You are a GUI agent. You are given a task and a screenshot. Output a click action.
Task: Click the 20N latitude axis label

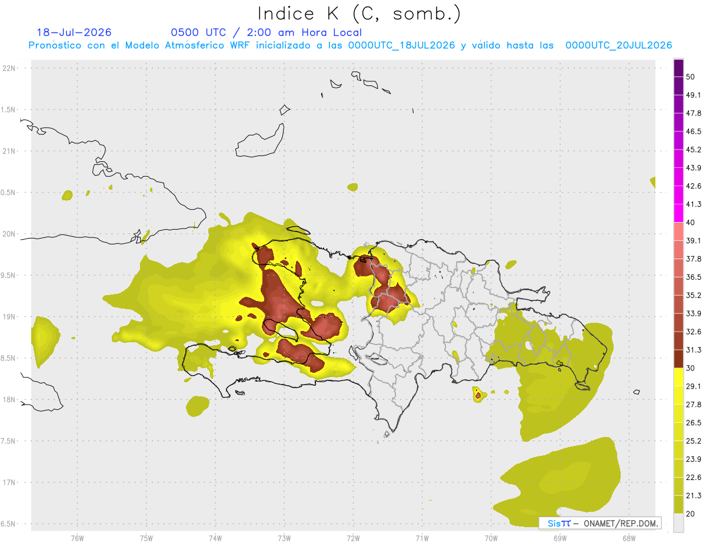coord(9,234)
